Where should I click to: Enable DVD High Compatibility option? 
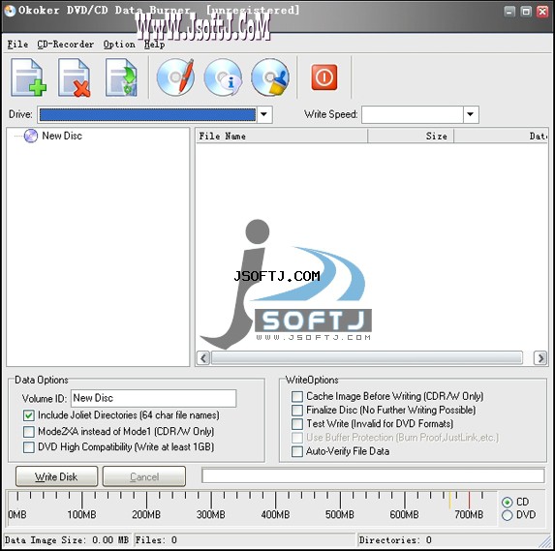coord(29,447)
